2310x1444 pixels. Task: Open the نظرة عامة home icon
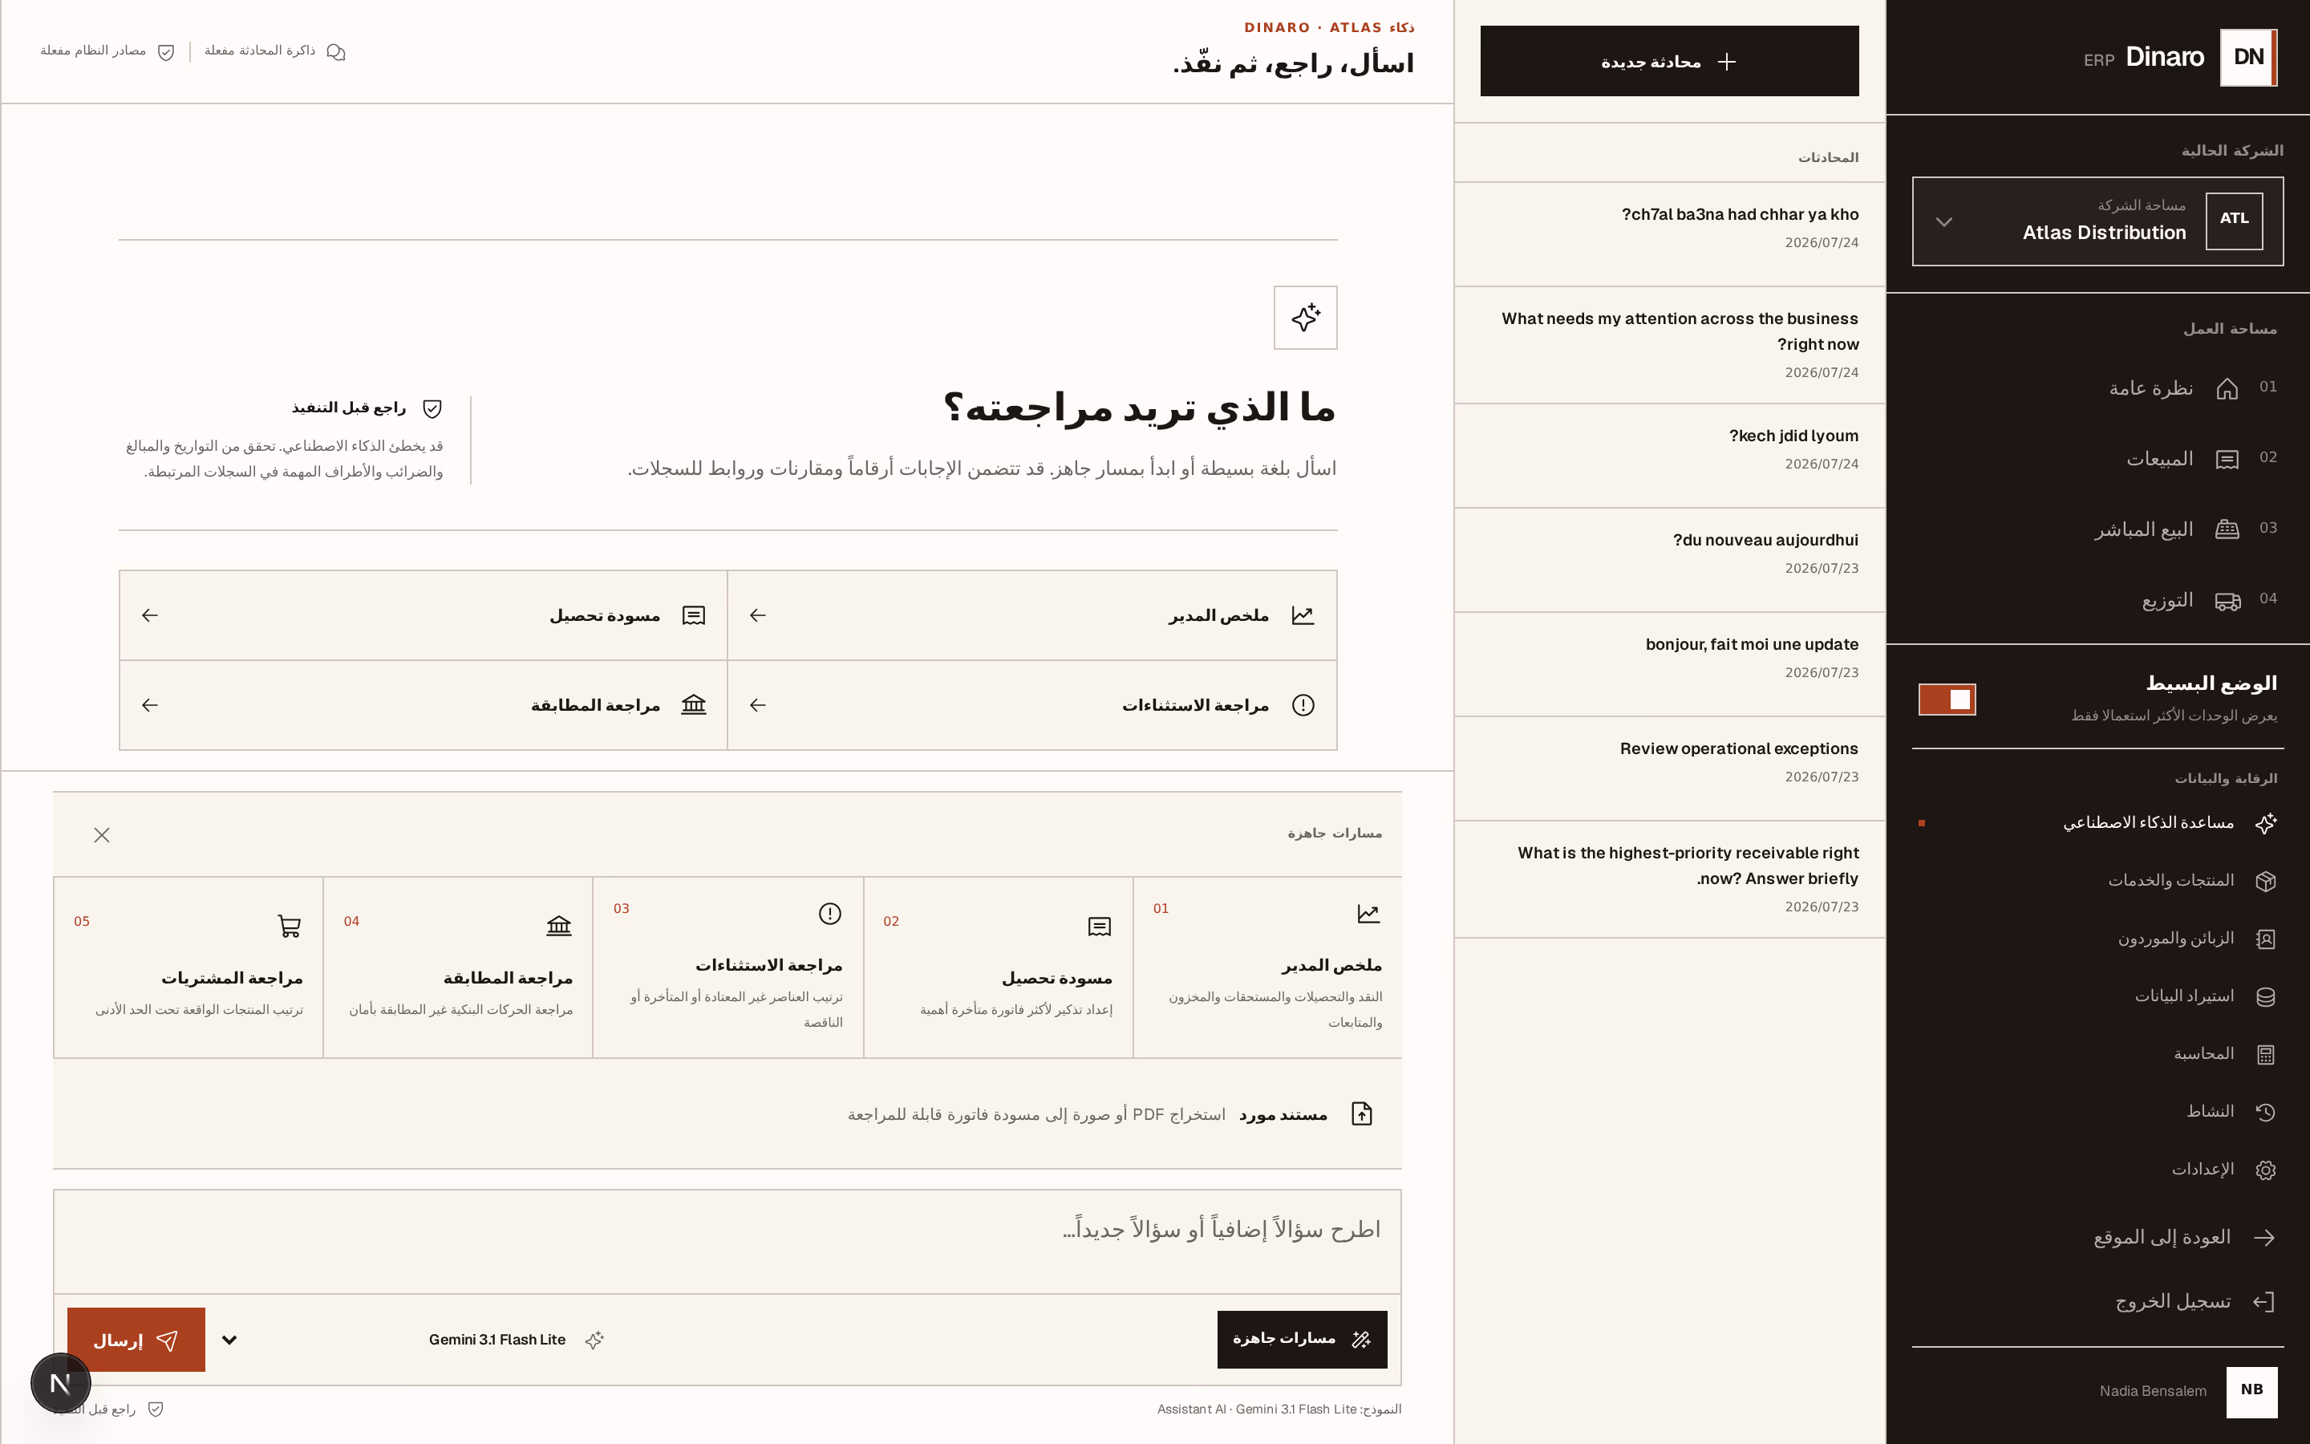[2227, 389]
